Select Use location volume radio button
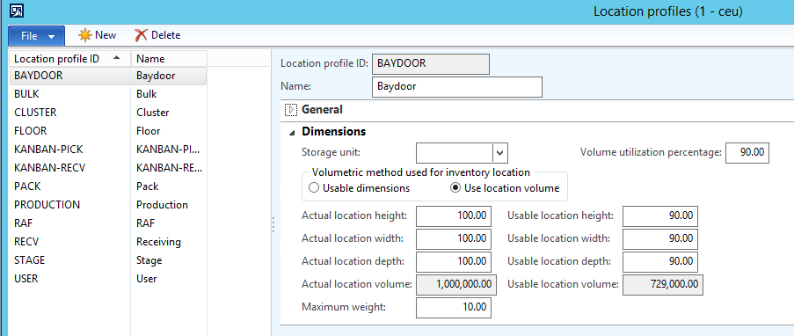794x336 pixels. tap(455, 188)
